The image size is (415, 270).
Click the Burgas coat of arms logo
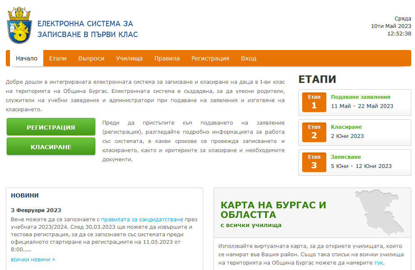pyautogui.click(x=19, y=25)
